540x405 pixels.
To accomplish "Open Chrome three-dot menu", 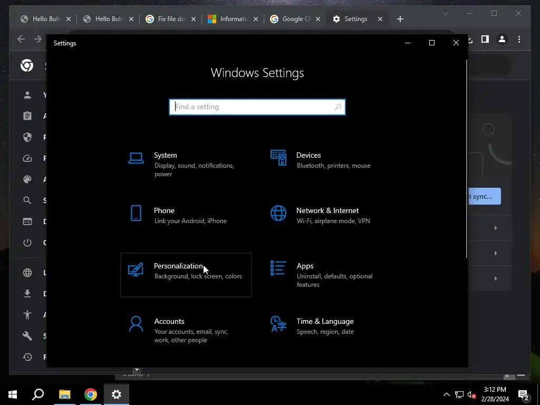I will pyautogui.click(x=519, y=39).
